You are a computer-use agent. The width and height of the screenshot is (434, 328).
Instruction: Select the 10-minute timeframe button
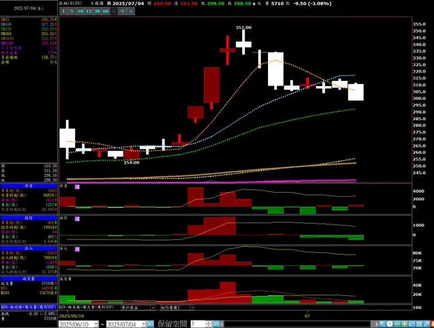tap(80, 11)
